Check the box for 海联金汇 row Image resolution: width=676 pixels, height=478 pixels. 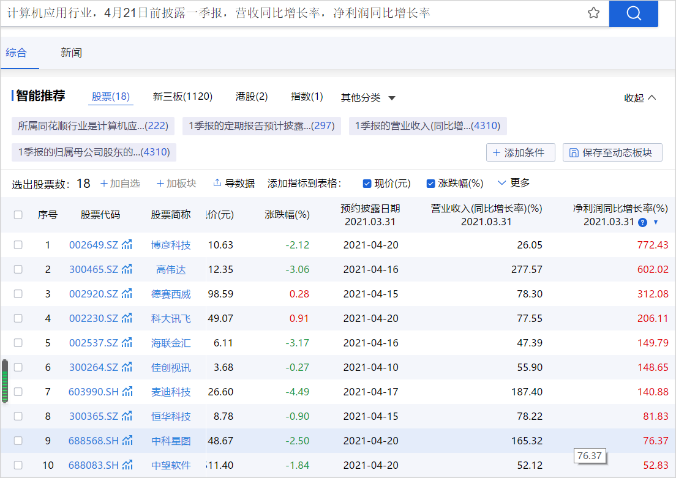click(x=18, y=343)
